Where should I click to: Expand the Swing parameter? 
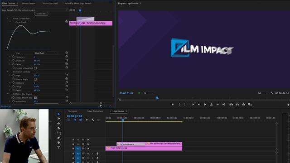[10, 86]
